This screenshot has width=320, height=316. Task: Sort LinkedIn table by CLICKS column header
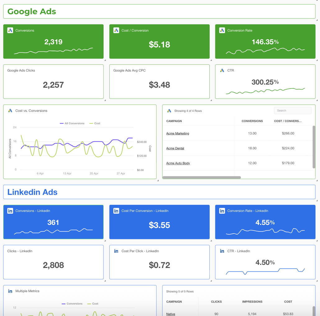[x=216, y=302]
